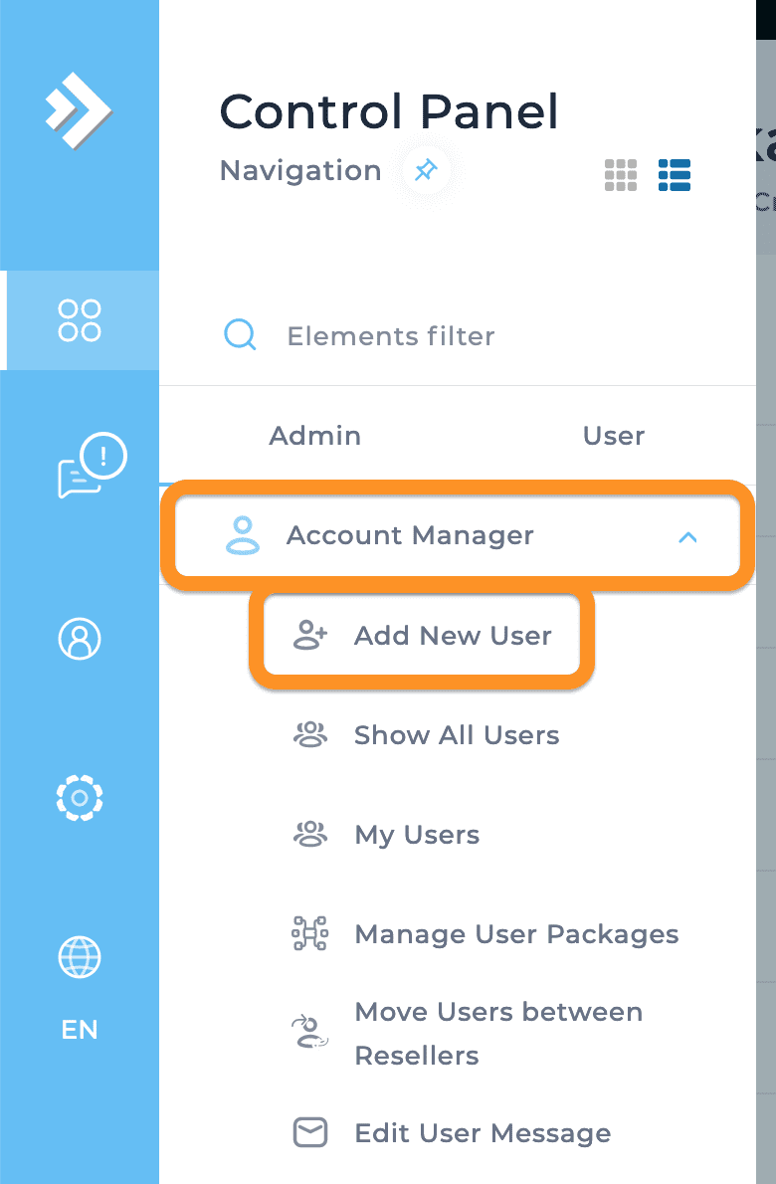Viewport: 776px width, 1184px height.
Task: Switch to list view layout
Action: click(x=674, y=175)
